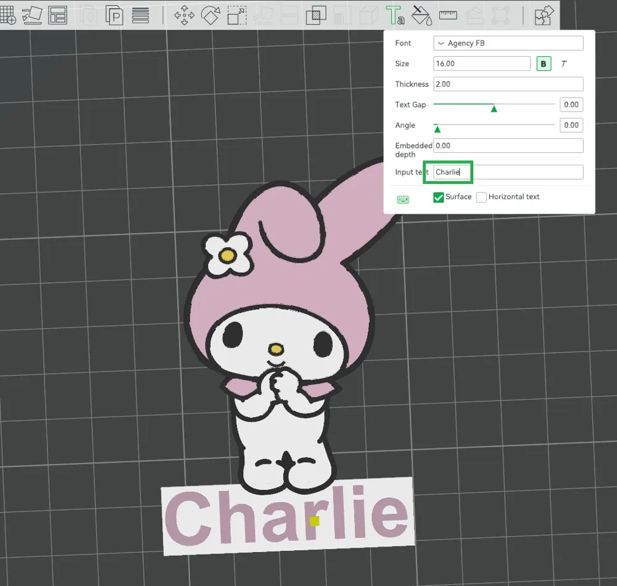Click the green keyboard shortcut icon
Image resolution: width=617 pixels, height=586 pixels.
click(x=403, y=200)
